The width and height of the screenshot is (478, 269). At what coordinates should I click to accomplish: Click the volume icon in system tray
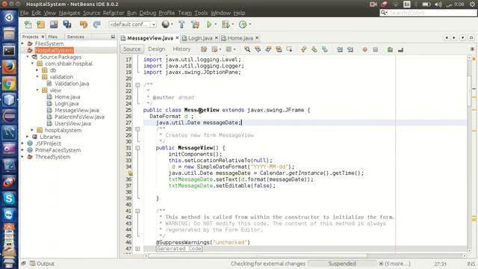tap(438, 4)
